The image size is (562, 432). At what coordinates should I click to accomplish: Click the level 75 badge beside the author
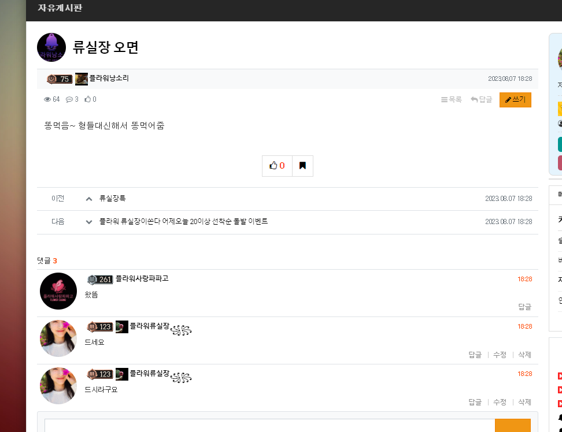tap(60, 79)
